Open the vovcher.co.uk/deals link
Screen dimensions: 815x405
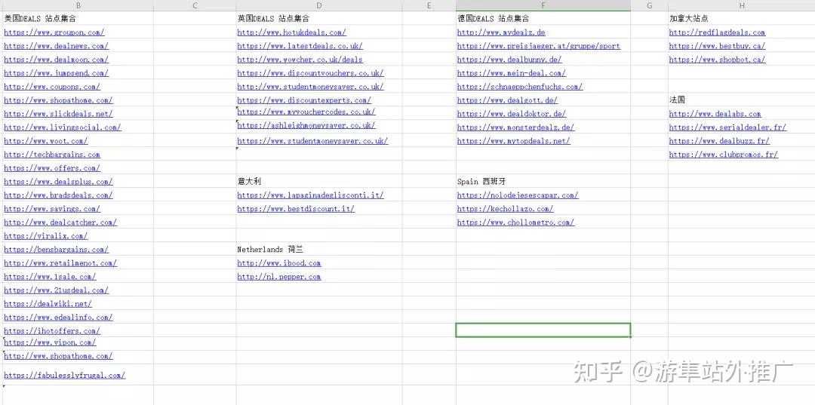[300, 59]
